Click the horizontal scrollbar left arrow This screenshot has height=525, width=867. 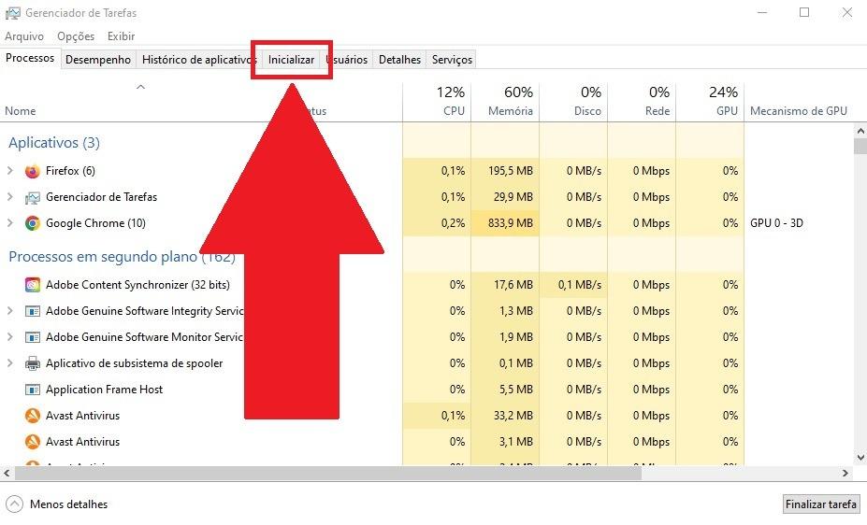pos(7,473)
